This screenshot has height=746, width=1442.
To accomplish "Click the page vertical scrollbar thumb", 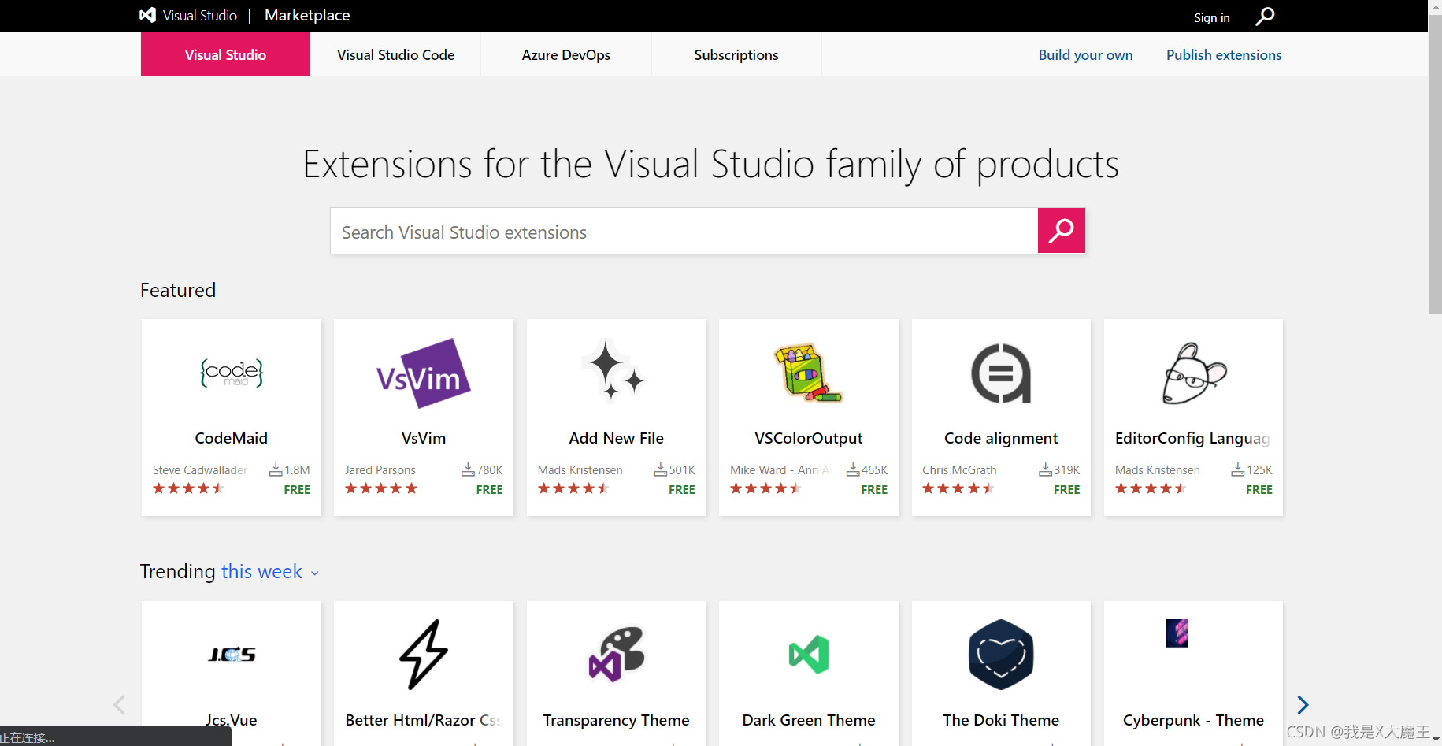I will [x=1435, y=164].
